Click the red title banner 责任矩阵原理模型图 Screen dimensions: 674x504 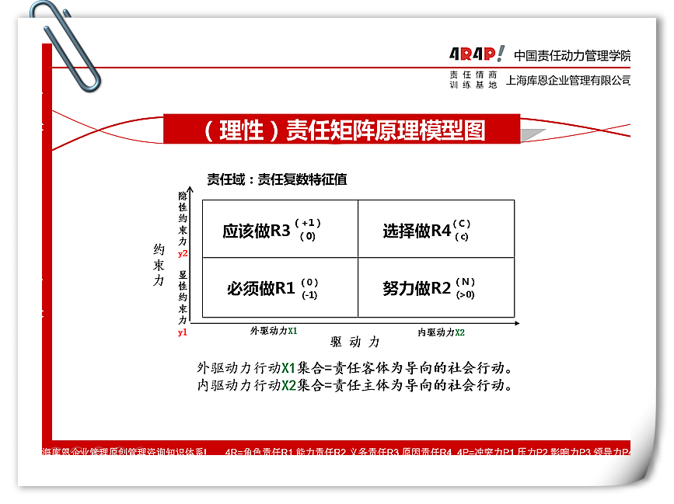coord(342,130)
